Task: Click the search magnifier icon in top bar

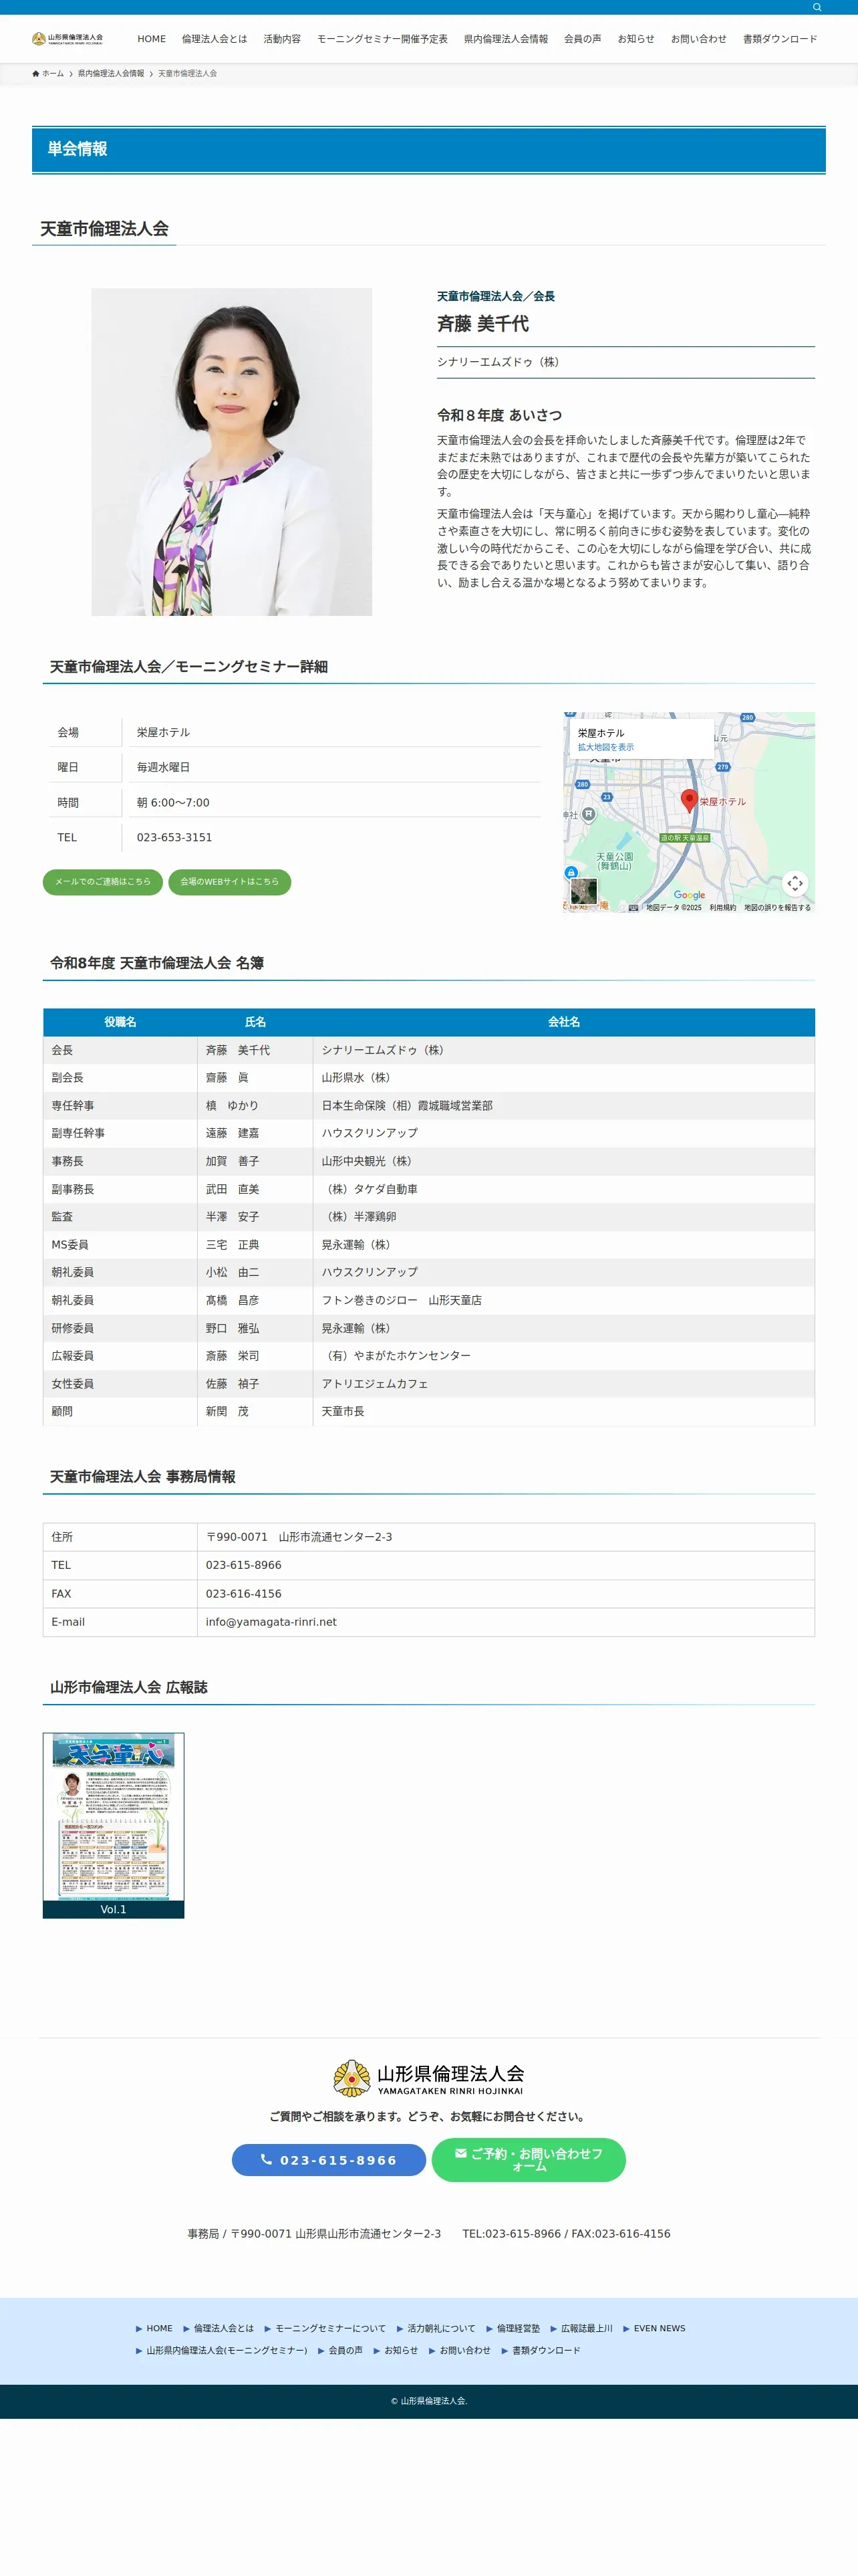Action: click(x=816, y=7)
